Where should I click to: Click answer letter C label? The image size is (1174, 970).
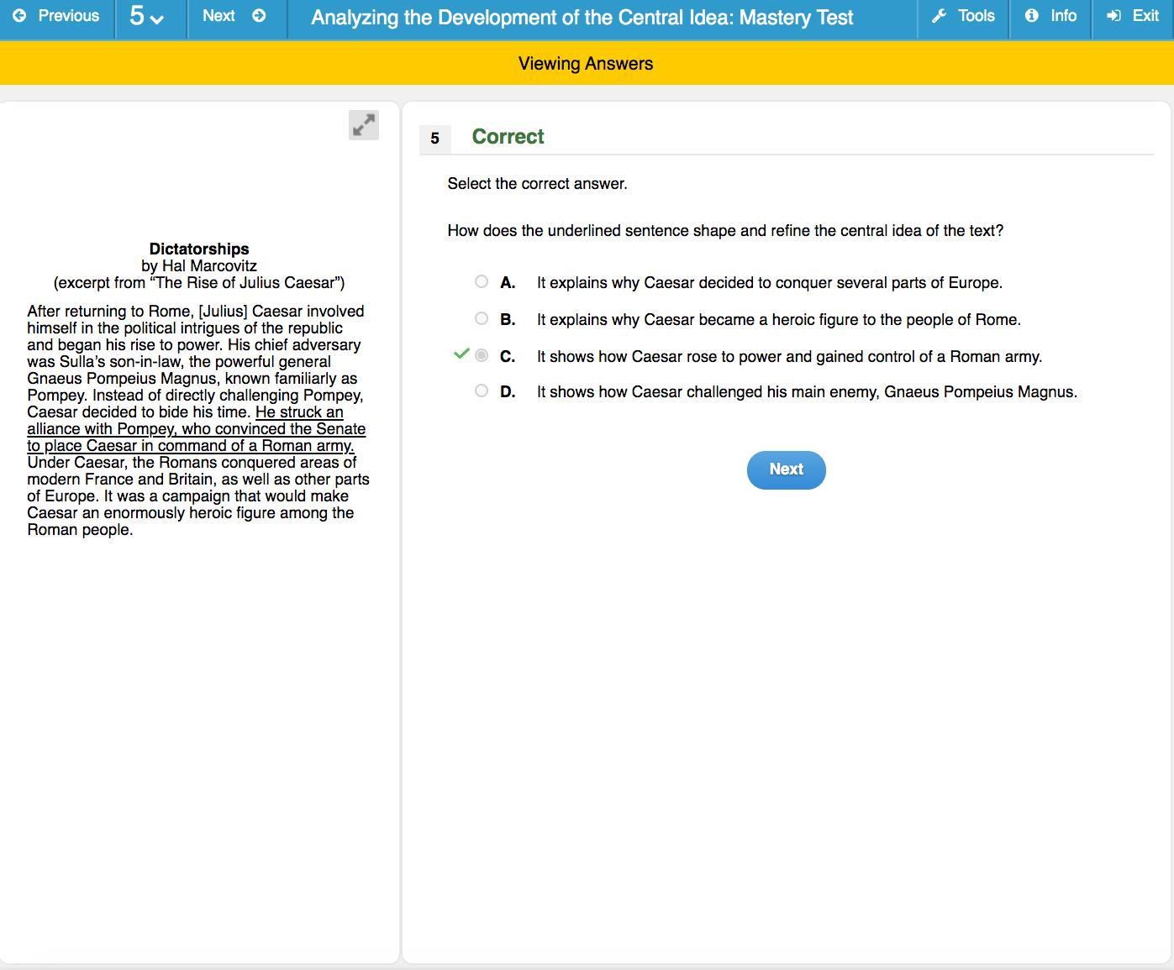pos(508,357)
